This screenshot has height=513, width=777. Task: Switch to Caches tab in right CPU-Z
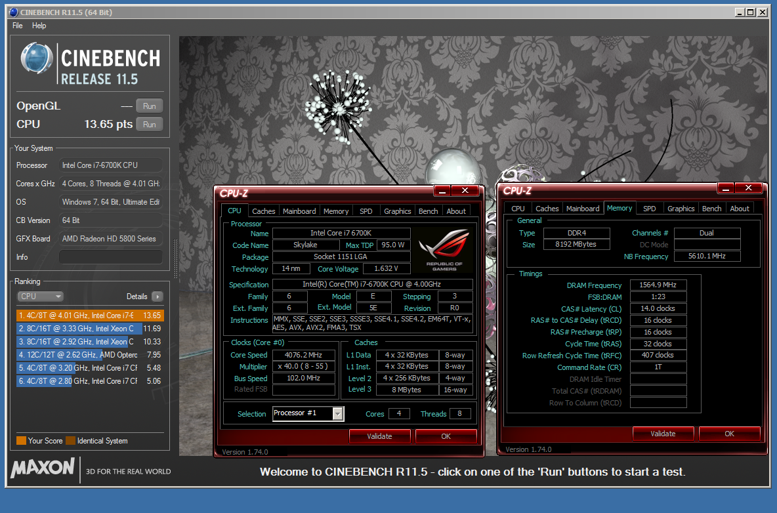(x=547, y=209)
